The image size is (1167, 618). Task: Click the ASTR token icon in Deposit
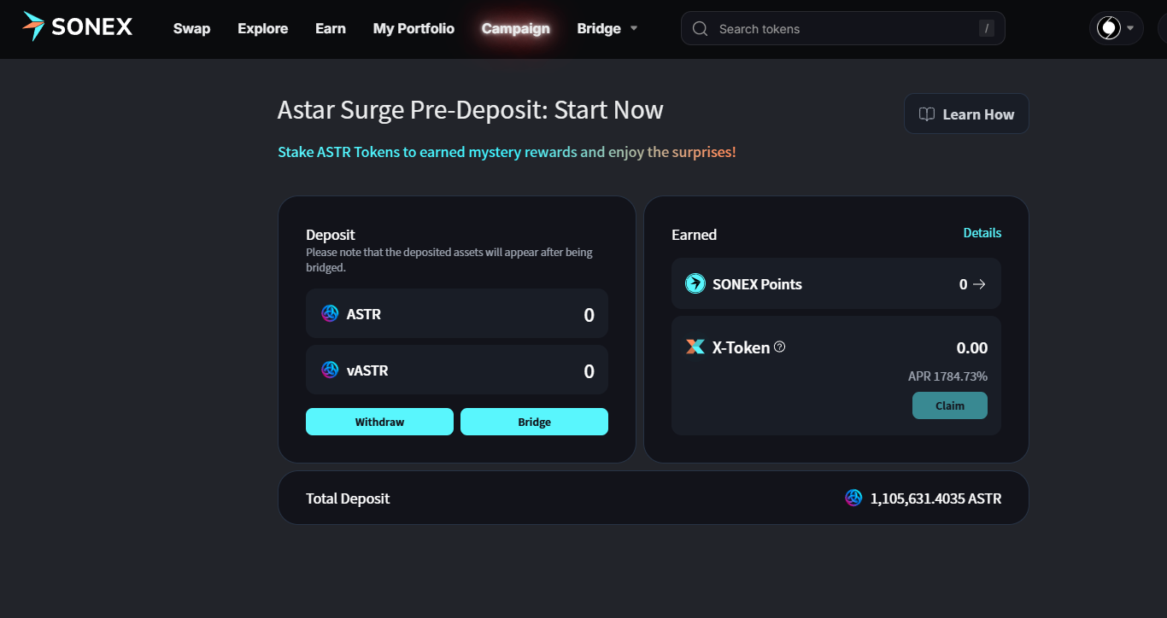(x=330, y=314)
